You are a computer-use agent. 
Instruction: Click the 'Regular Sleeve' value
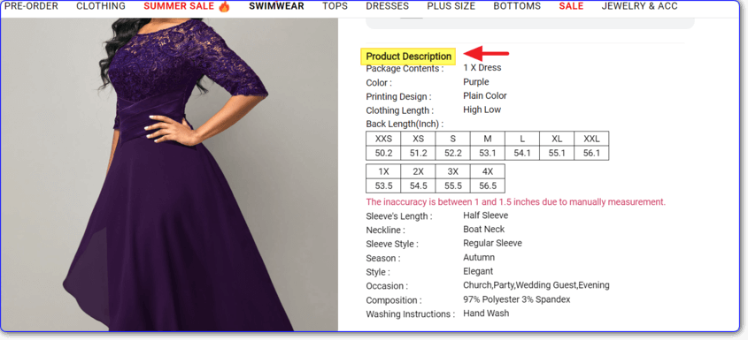(492, 243)
